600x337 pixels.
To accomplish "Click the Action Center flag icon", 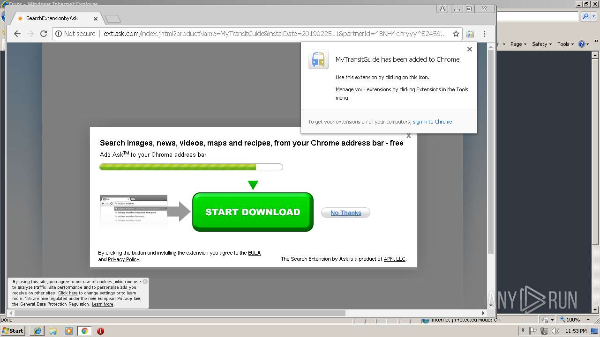I will point(533,331).
